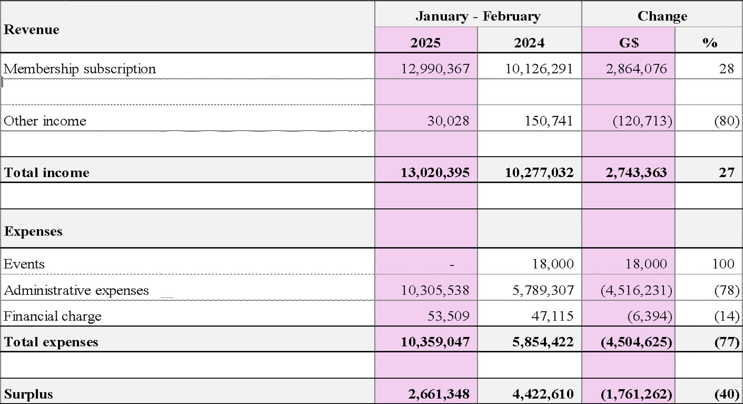
Task: Select the 2024 year header cell
Action: click(529, 43)
